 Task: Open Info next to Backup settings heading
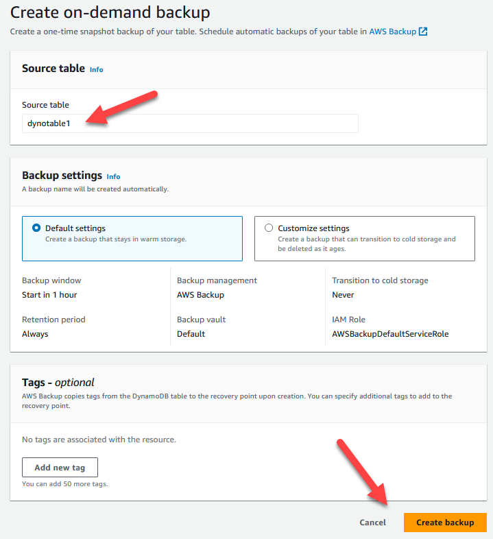tap(113, 176)
